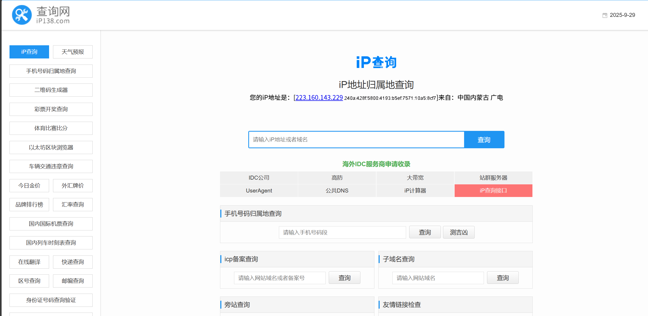The width and height of the screenshot is (648, 316).
Task: Open the 公共DNS page
Action: (x=337, y=190)
